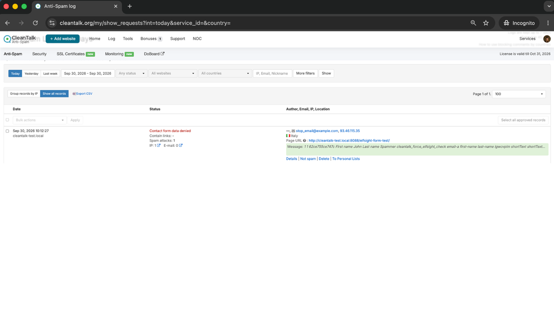
Task: Bookmark this page with the star icon
Action: point(486,23)
